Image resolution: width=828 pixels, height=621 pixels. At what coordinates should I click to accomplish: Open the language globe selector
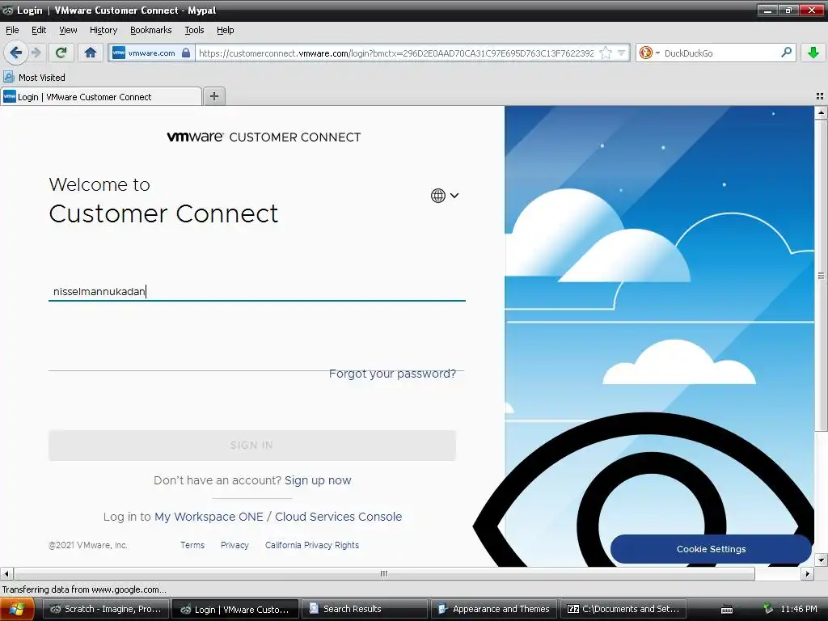click(x=445, y=196)
